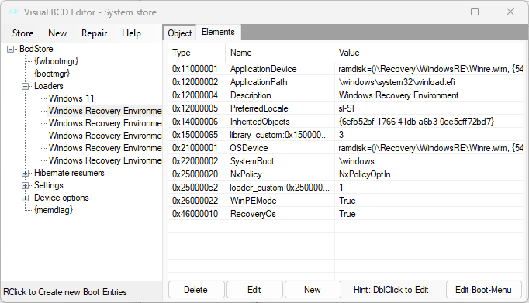This screenshot has height=303, width=529.
Task: Select the InheritedObjects element row
Action: 345,122
